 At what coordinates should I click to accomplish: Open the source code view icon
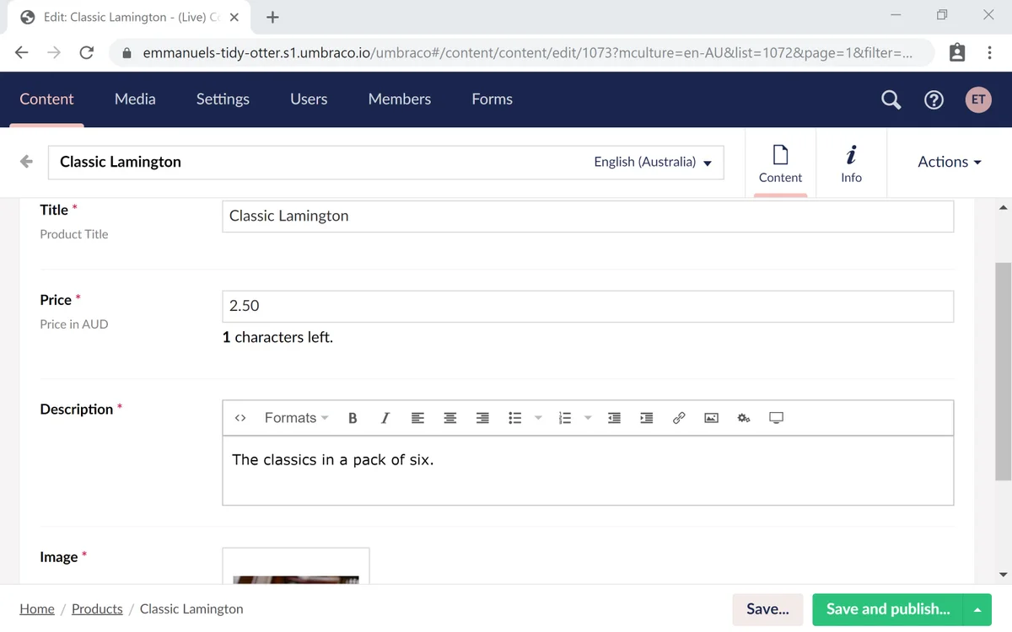coord(240,417)
